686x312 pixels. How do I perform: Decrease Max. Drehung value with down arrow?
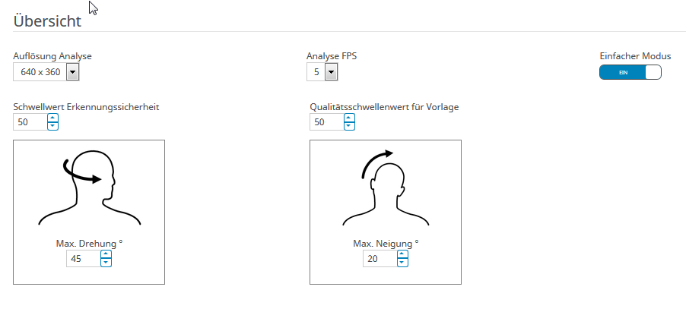106,263
